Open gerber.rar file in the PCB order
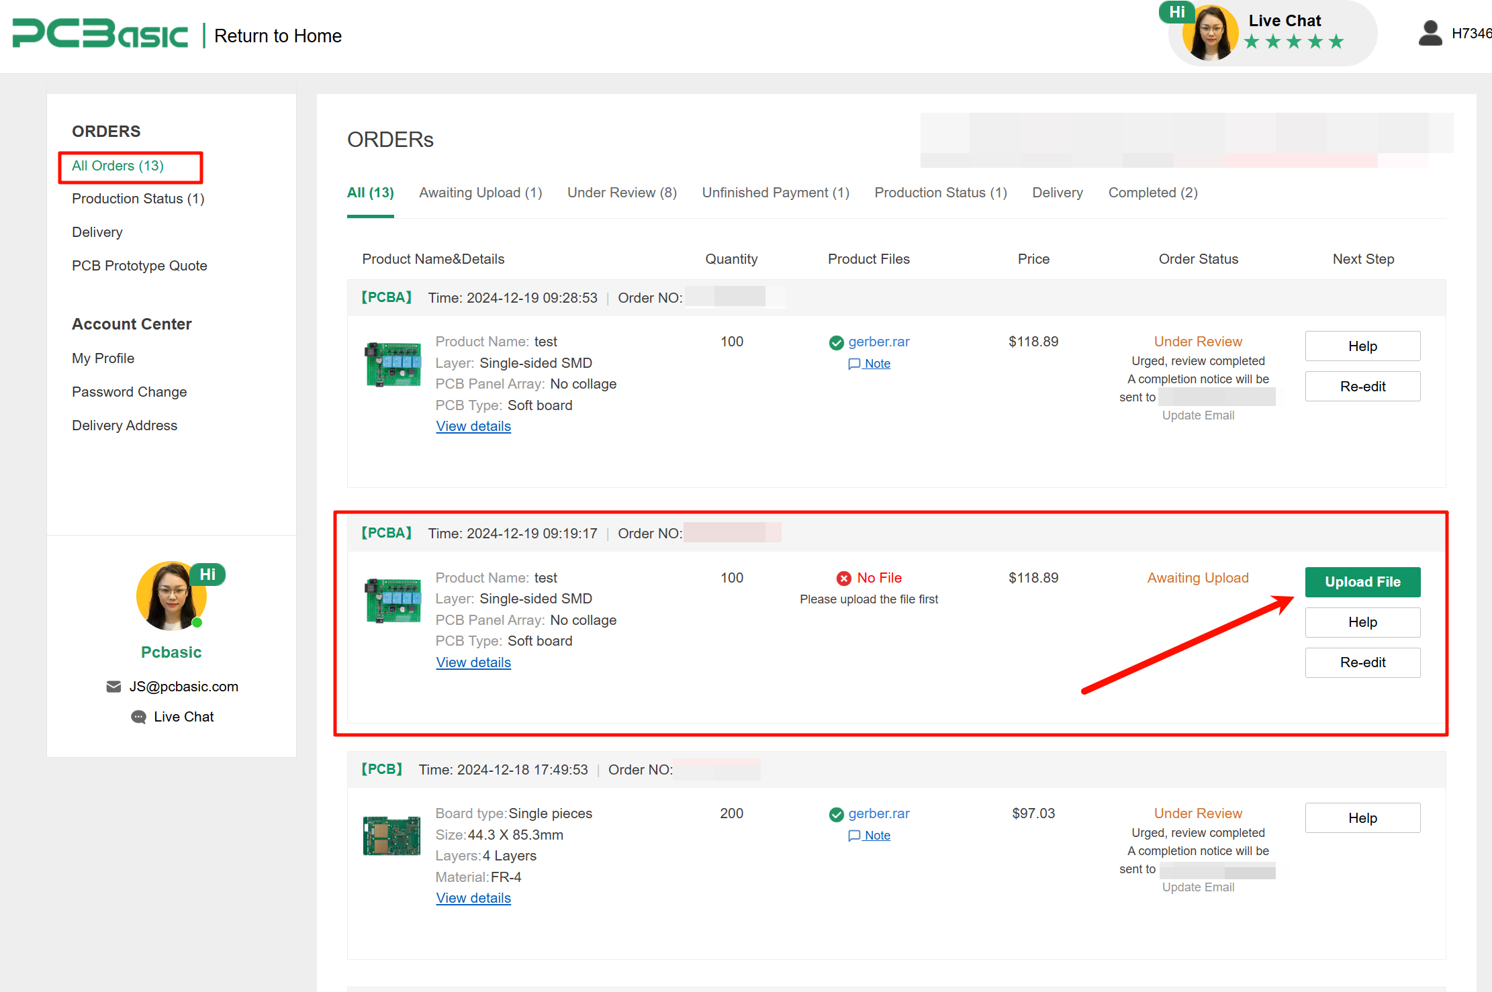1492x992 pixels. click(879, 813)
